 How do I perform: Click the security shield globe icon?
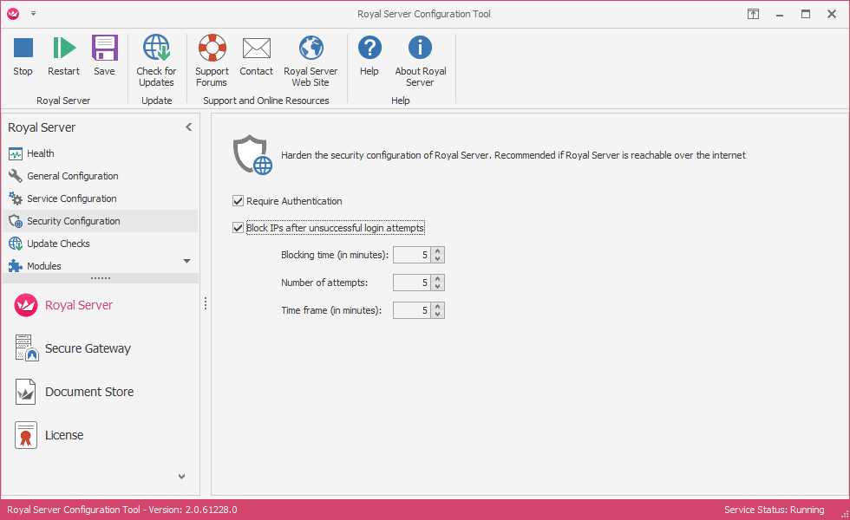click(252, 155)
